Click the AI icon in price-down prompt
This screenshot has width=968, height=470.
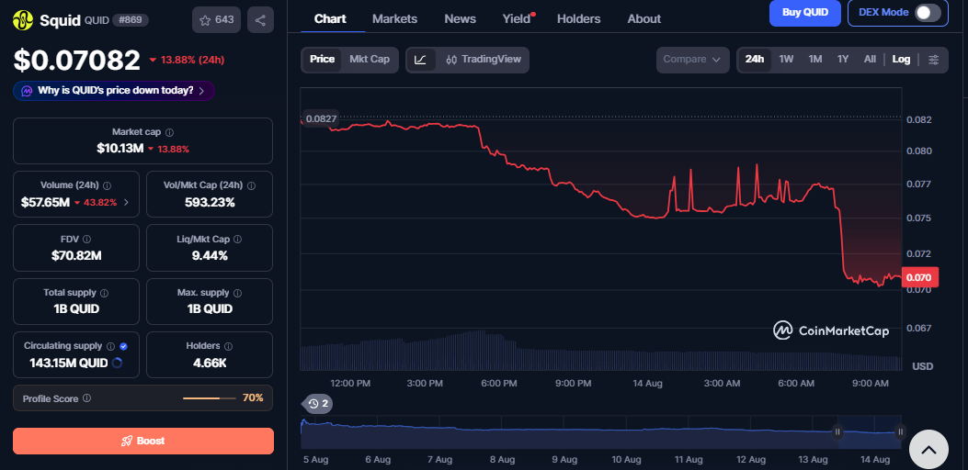[28, 91]
